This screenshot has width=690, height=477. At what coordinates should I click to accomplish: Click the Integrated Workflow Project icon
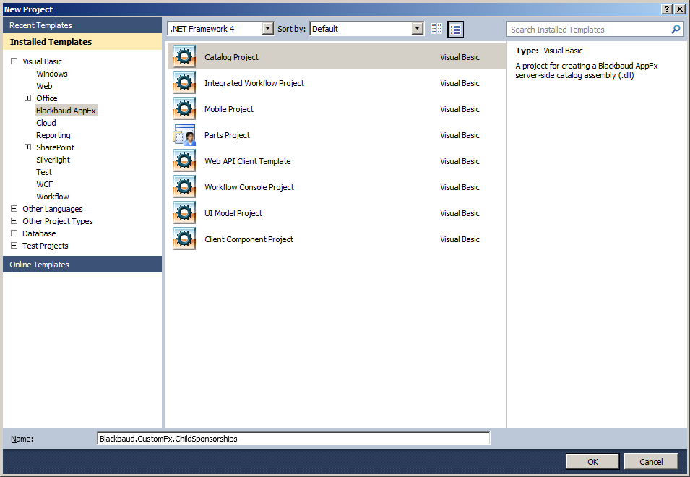184,82
